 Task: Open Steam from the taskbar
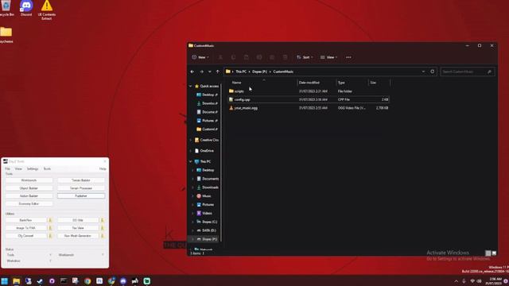40,280
